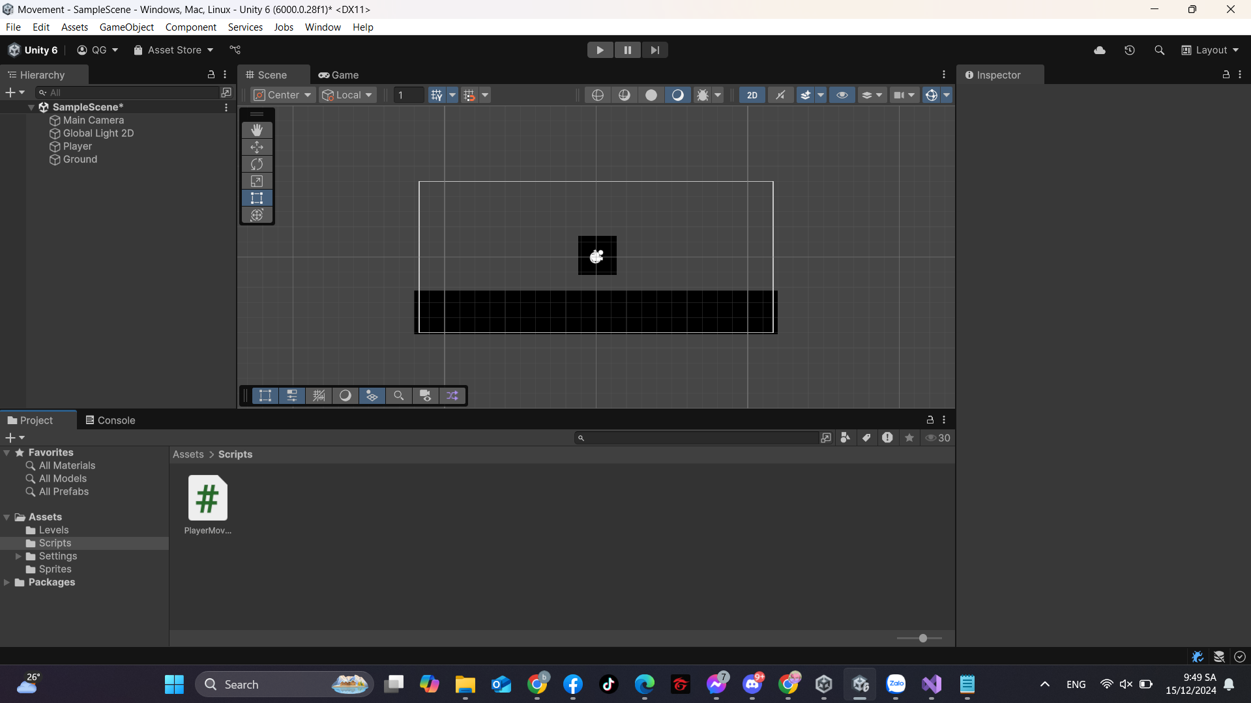Viewport: 1251px width, 703px height.
Task: Open File Explorer from taskbar
Action: (x=465, y=685)
